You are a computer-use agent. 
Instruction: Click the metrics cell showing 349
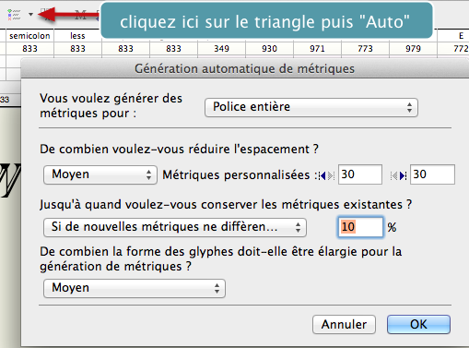point(221,49)
